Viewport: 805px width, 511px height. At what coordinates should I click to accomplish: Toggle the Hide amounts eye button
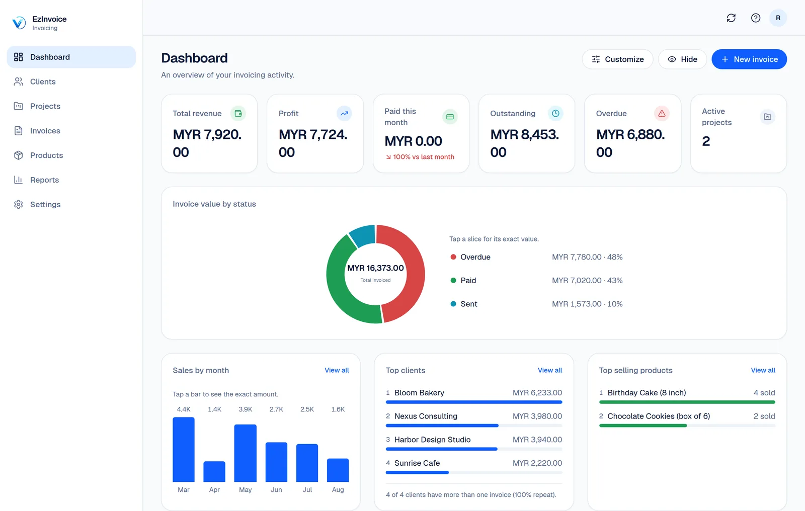682,59
